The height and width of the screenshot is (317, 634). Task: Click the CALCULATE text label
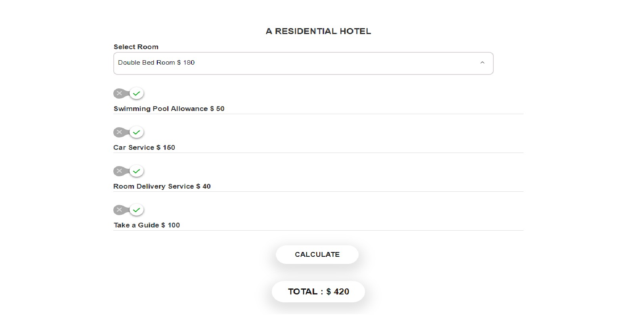pos(317,254)
